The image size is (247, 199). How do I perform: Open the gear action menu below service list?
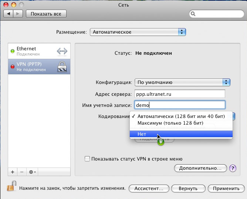(32, 172)
